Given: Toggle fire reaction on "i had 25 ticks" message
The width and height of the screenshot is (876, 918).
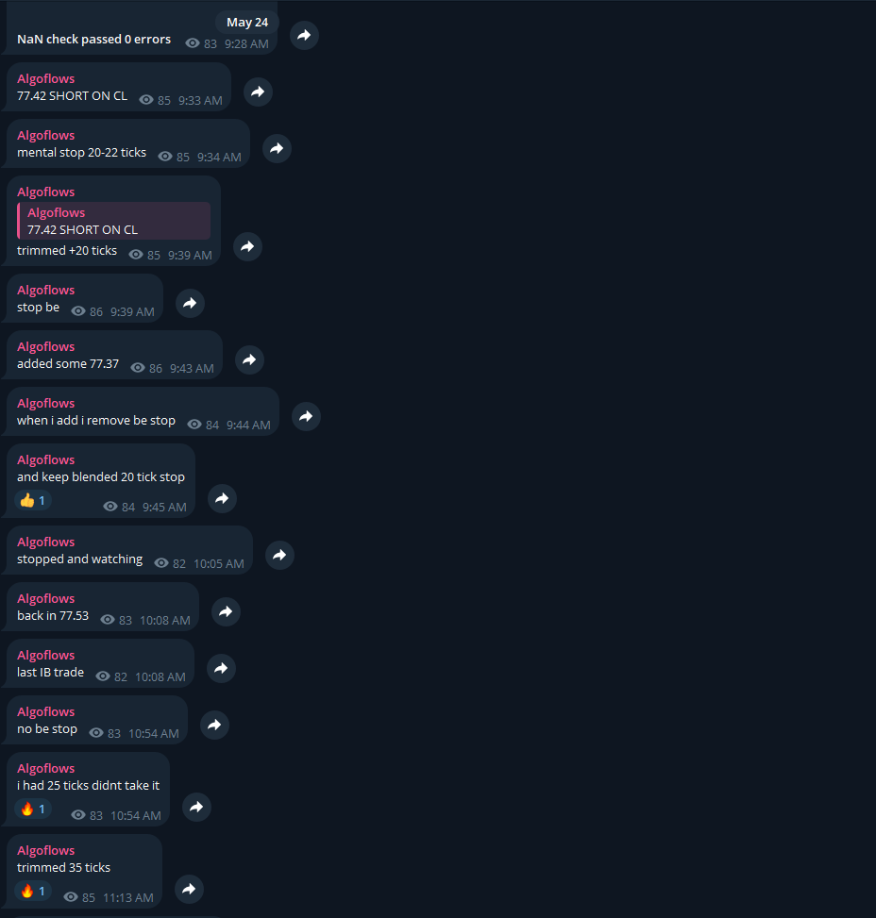Looking at the screenshot, I should tap(33, 810).
